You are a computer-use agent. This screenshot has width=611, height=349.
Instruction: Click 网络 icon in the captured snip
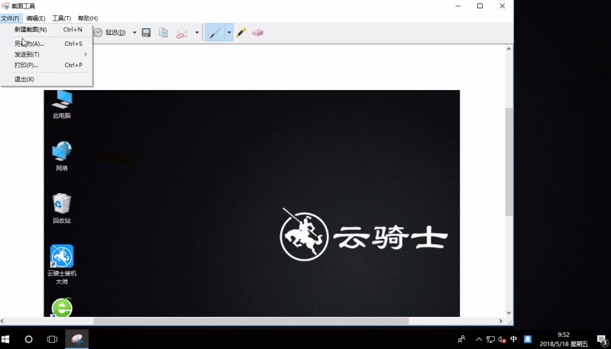pyautogui.click(x=62, y=156)
